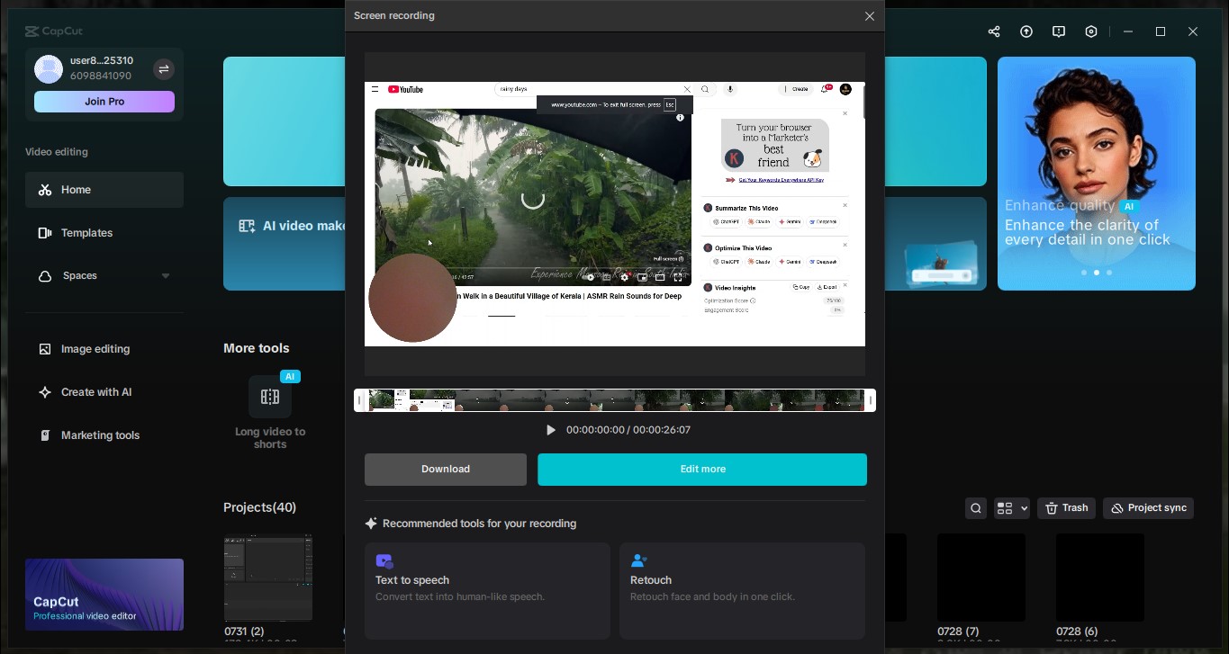Click the Edit more button
This screenshot has height=654, width=1229.
pos(702,469)
